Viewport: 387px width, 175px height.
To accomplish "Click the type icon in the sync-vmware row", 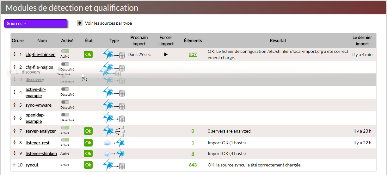I will (114, 105).
